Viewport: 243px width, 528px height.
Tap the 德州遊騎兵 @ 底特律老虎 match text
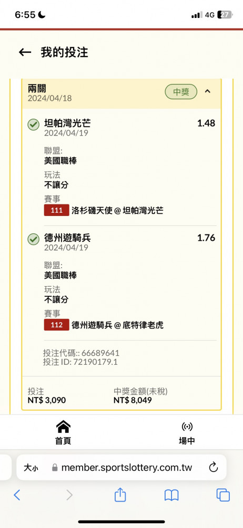[117, 325]
